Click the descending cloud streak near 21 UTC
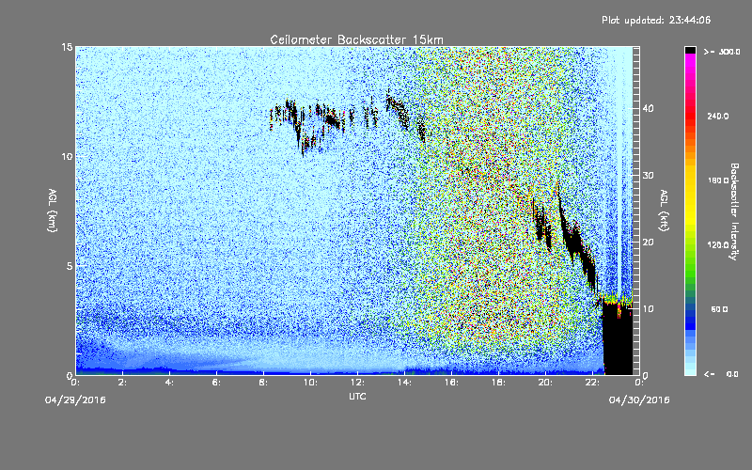Viewport: 752px width, 470px height. [575, 240]
